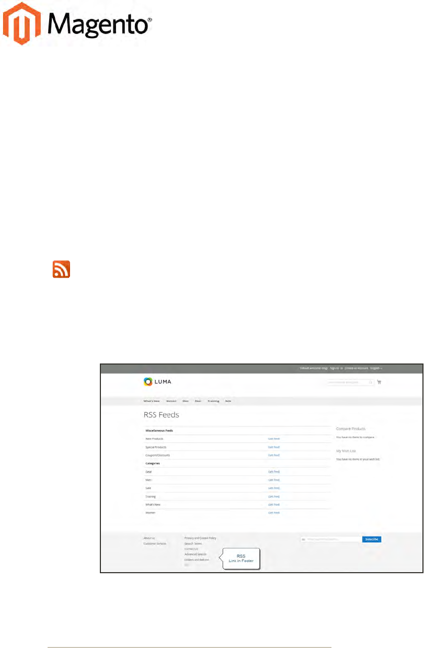Image resolution: width=424 pixels, height=648 pixels.
Task: Click 'You have no items to compare' text
Action: [x=356, y=437]
